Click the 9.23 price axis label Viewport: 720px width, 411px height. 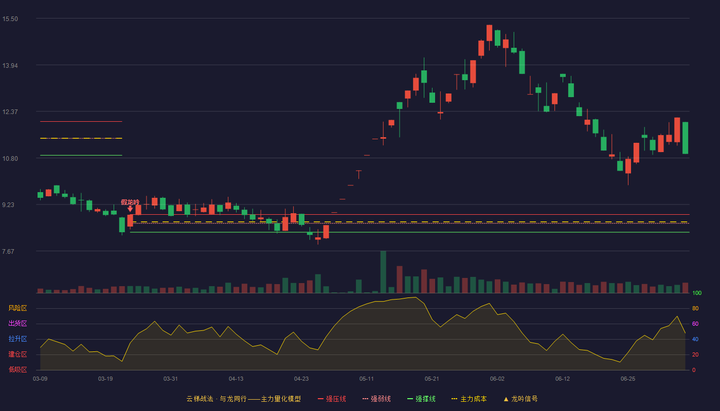click(x=11, y=205)
